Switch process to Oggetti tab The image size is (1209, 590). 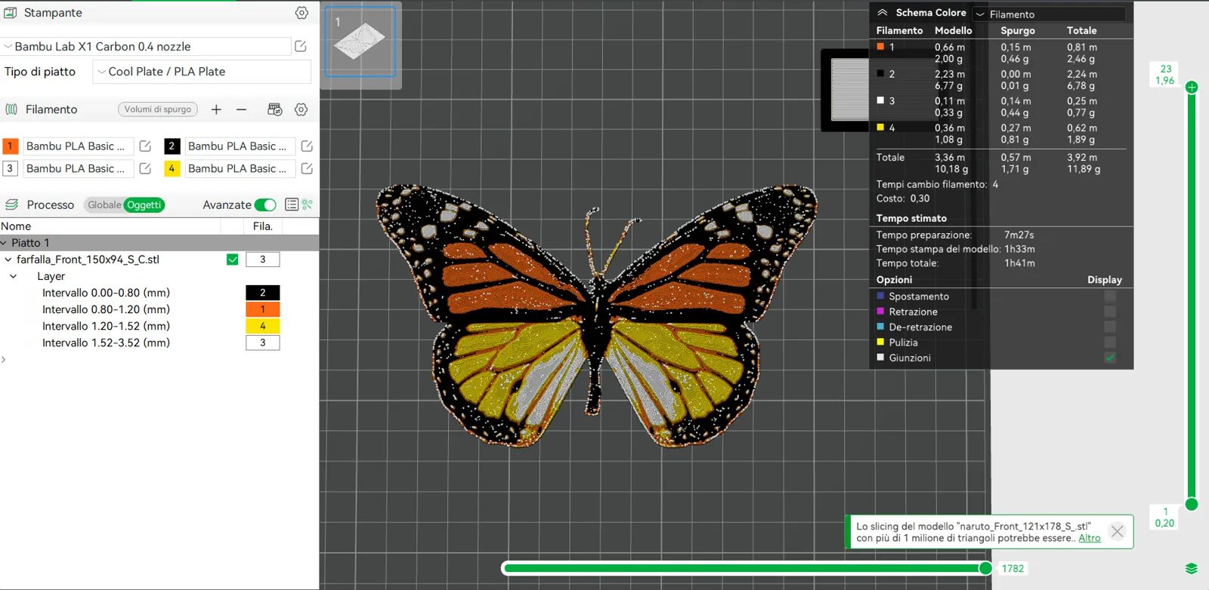[x=144, y=204]
